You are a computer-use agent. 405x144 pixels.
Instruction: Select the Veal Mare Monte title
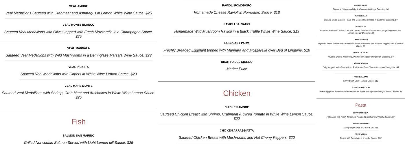point(78,86)
